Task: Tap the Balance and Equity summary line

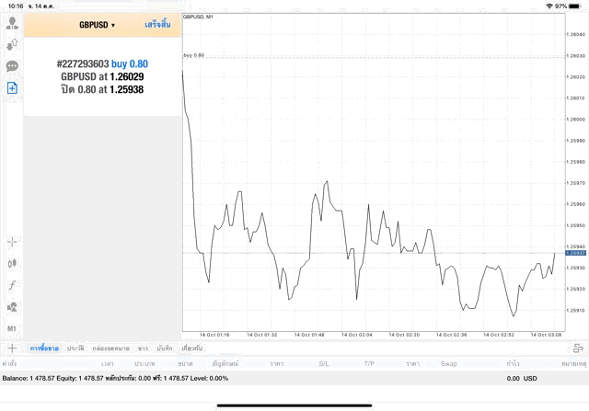Action: 115,378
